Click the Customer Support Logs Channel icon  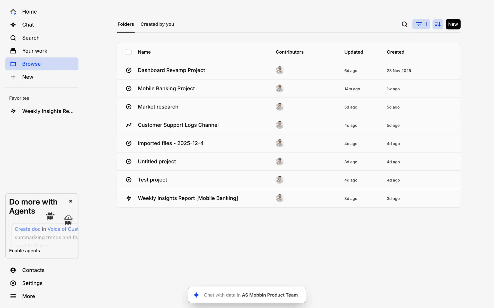tap(129, 125)
